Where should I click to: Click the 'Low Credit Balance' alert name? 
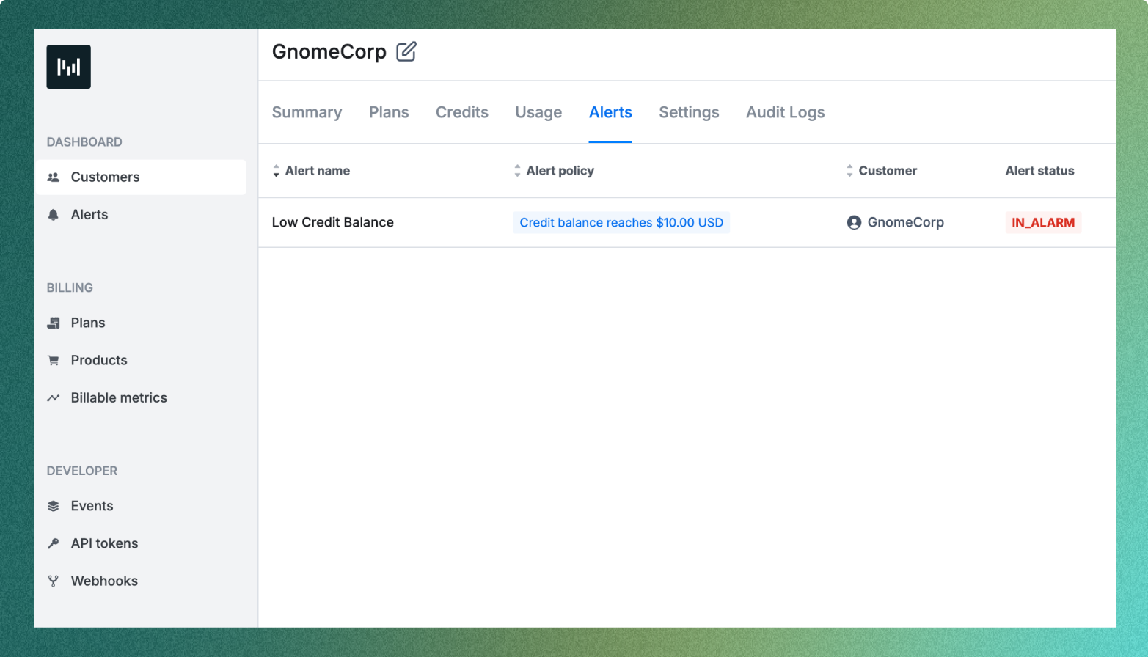(x=333, y=222)
